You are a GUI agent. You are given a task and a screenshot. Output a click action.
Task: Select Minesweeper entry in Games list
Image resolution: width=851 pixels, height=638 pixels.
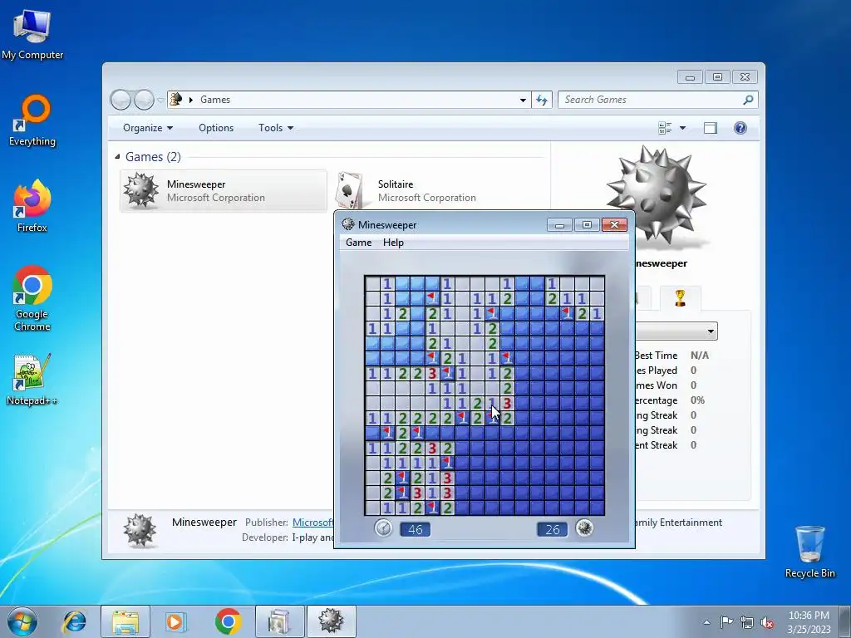coord(224,191)
